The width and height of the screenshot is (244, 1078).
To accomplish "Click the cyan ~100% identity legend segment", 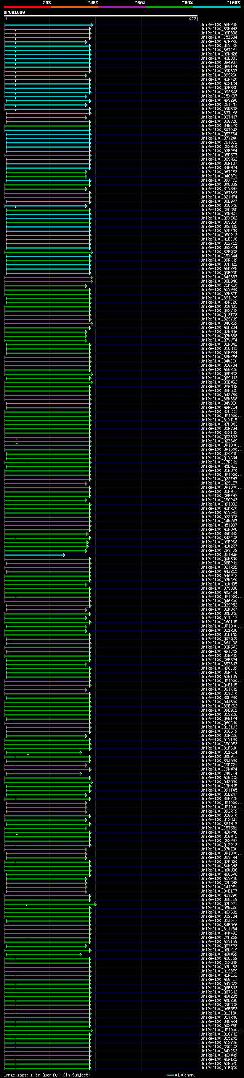I will 217,7.
